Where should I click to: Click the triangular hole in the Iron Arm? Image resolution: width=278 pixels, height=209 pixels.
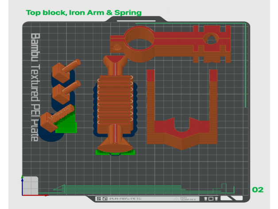click(211, 38)
